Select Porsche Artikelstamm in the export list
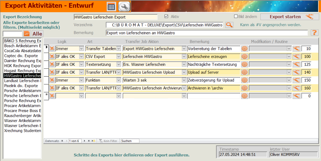 pyautogui.click(x=23, y=91)
